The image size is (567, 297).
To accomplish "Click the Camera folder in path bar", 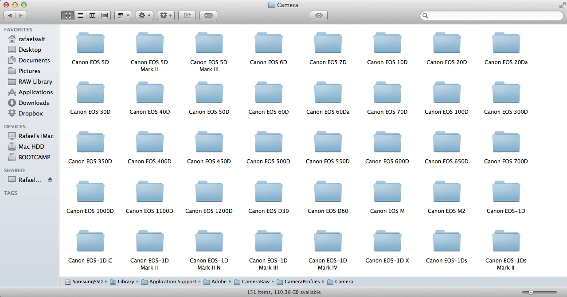I will tap(340, 282).
